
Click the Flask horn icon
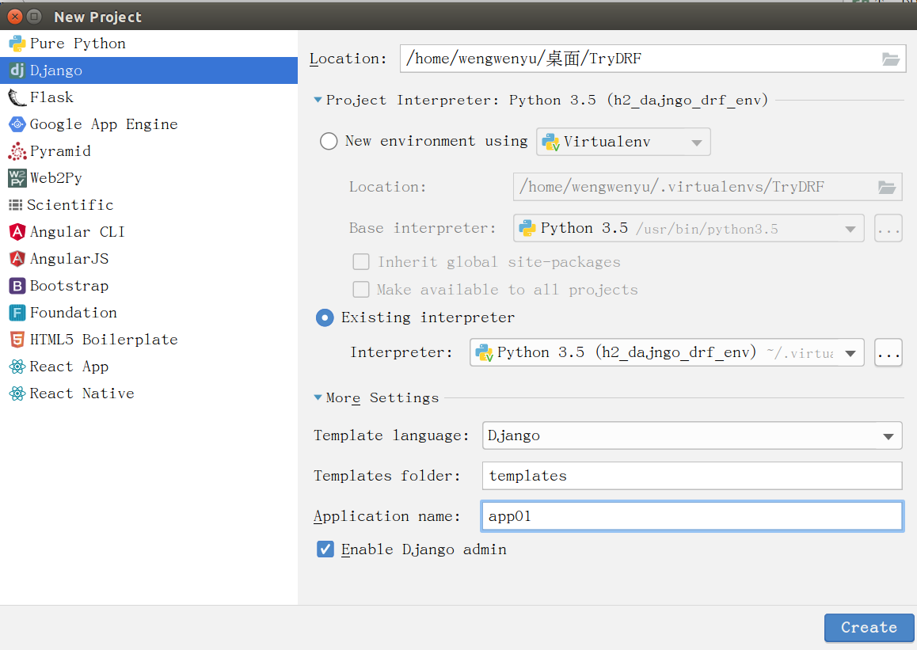[x=17, y=97]
